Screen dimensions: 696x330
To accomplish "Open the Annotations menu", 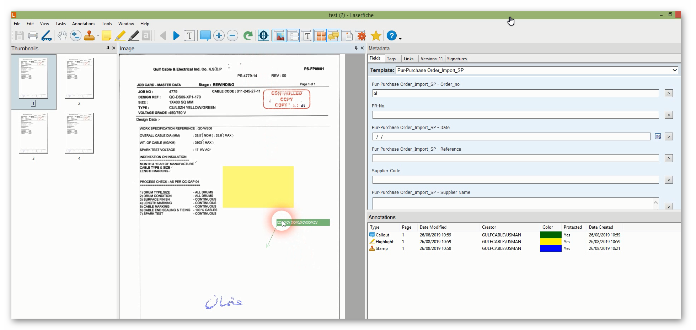I will [84, 24].
